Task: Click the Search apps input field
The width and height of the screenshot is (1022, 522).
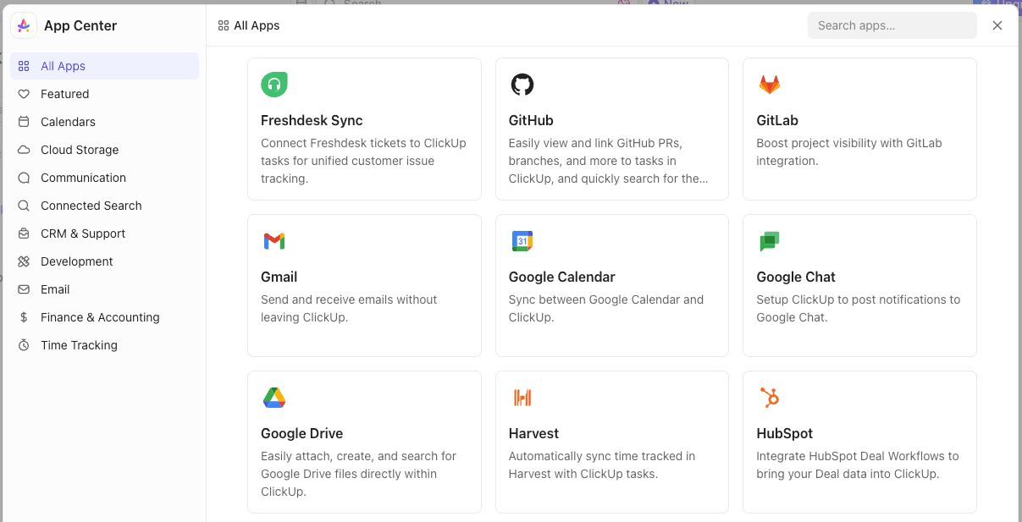Action: [892, 25]
